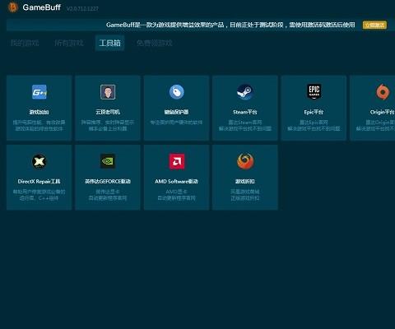This screenshot has height=329, width=395.
Task: Open the AMD Software driver icon
Action: coord(177,161)
